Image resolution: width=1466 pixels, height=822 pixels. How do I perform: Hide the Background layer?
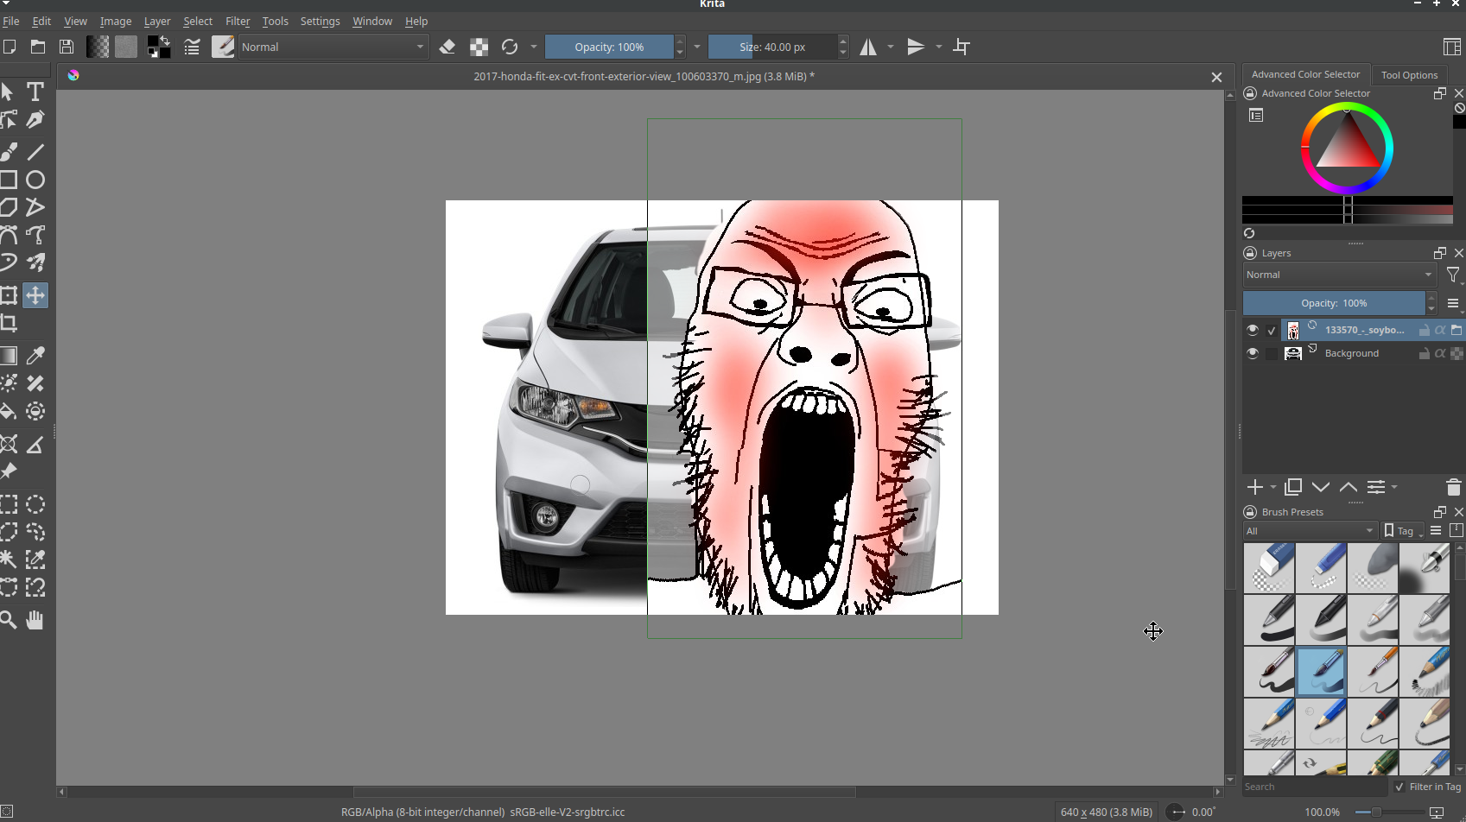coord(1252,353)
